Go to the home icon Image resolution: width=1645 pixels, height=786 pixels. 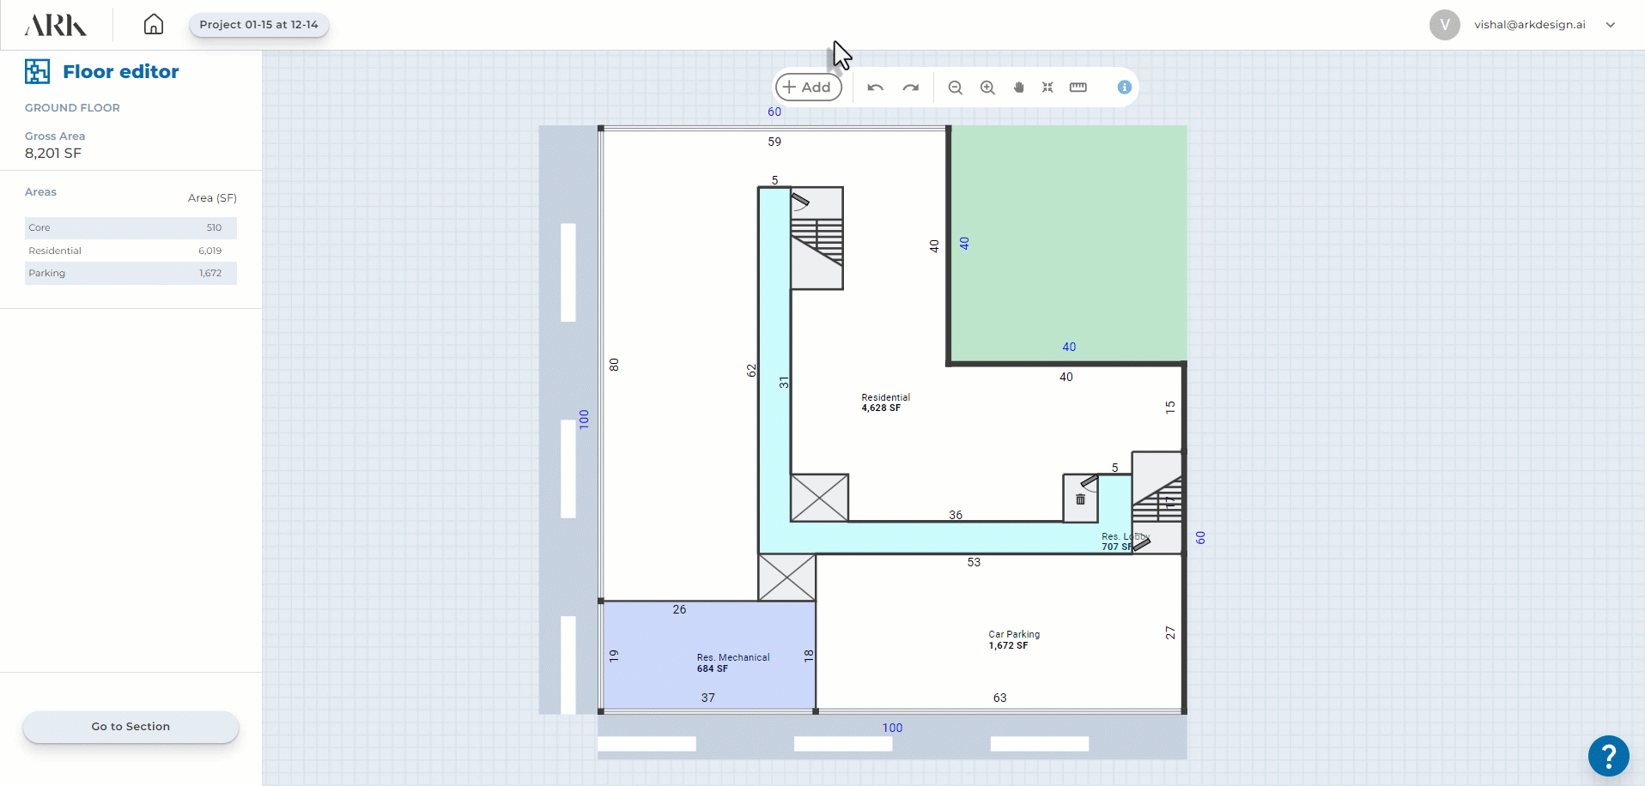point(154,24)
